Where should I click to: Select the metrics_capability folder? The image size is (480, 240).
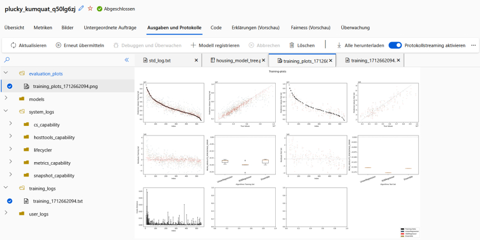[52, 163]
